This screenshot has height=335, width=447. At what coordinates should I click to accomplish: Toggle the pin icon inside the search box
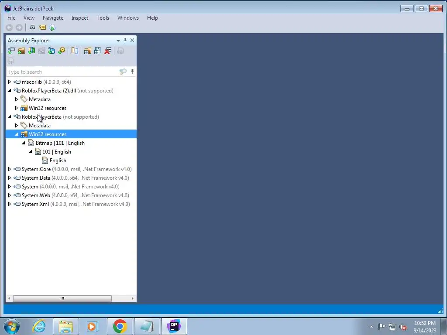tap(132, 72)
